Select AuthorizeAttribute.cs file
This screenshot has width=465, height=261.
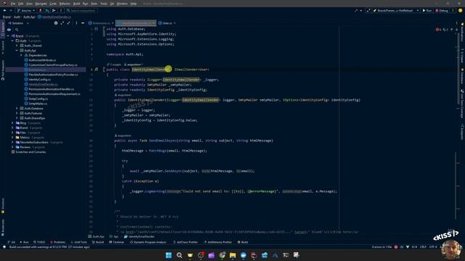click(x=42, y=60)
